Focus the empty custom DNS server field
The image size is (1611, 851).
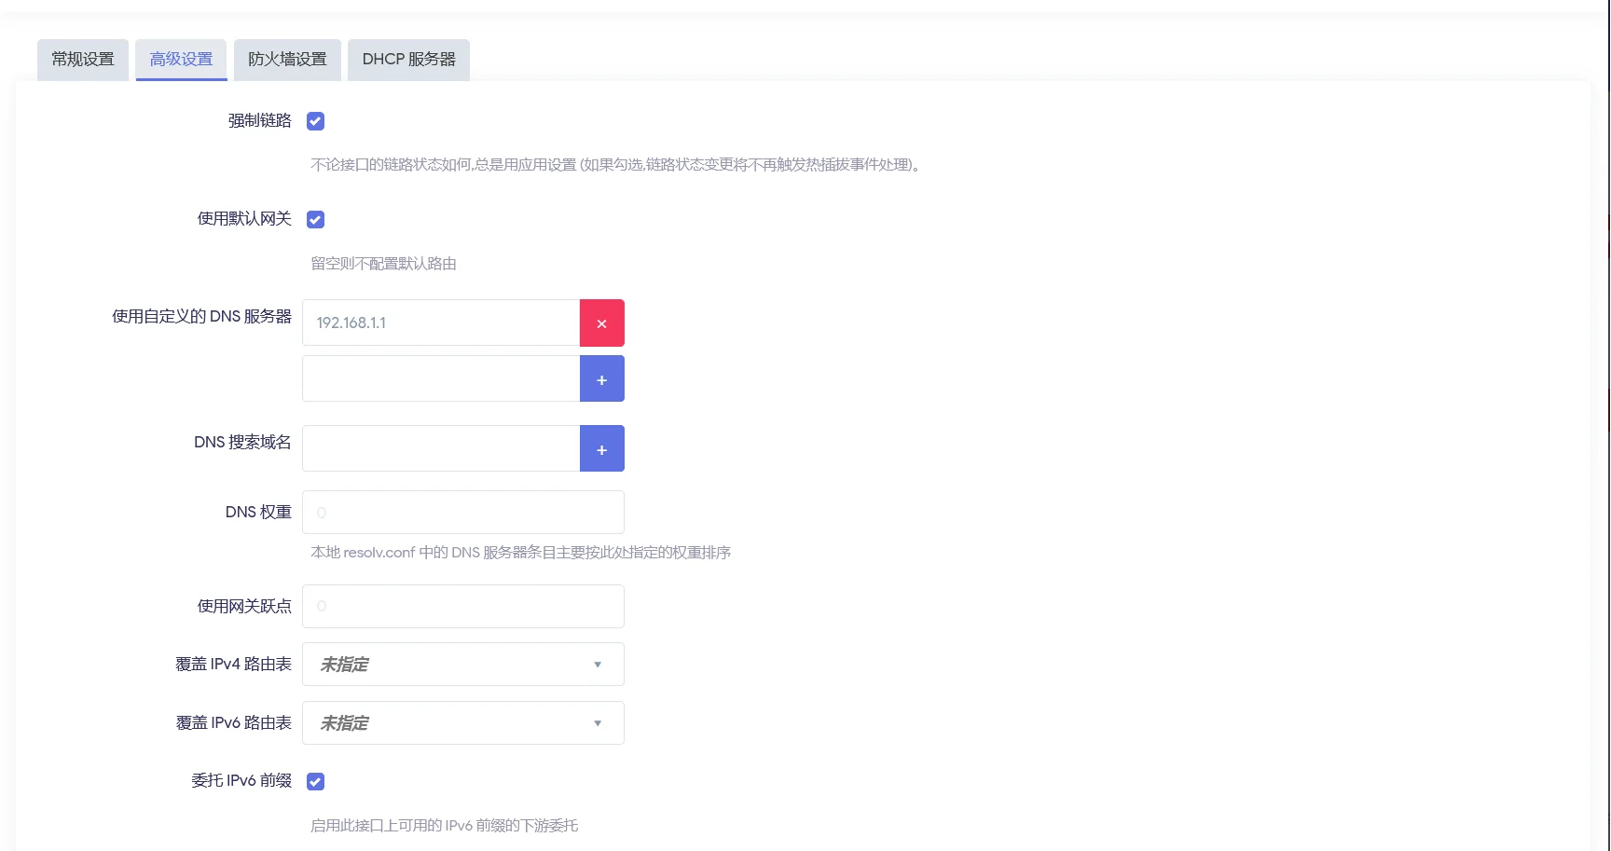(441, 378)
